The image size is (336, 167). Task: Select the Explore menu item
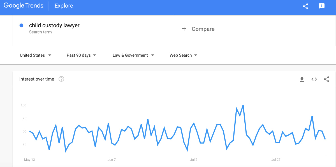pyautogui.click(x=64, y=6)
